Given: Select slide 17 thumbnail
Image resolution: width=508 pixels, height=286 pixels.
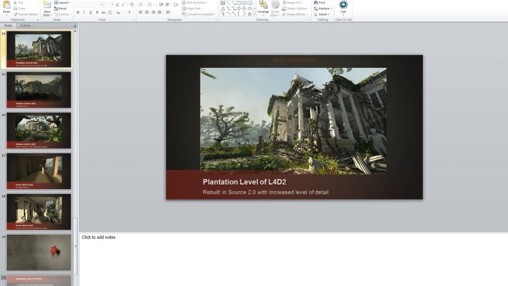Looking at the screenshot, I should coord(39,171).
